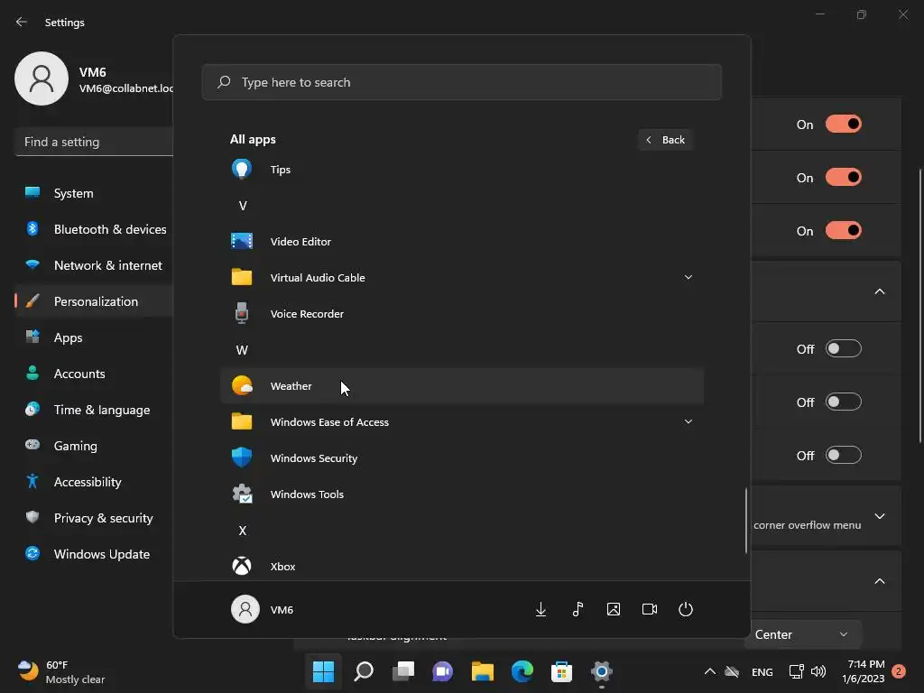The width and height of the screenshot is (924, 693).
Task: Open the Windows Tools gear icon
Action: 242,494
